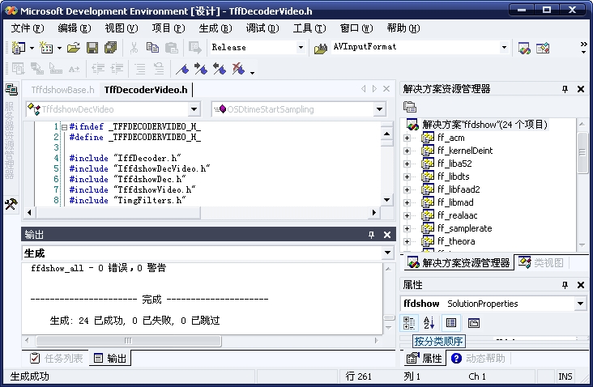Click the Save All icon
This screenshot has width=593, height=387.
coord(110,48)
